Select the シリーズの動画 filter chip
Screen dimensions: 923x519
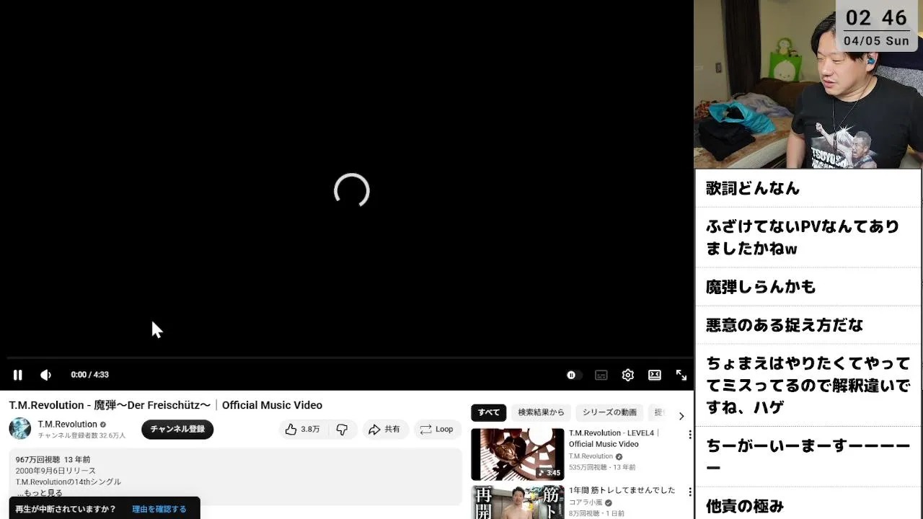click(609, 412)
